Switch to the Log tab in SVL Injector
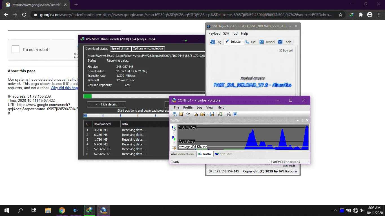The width and height of the screenshot is (385, 216). 216,42
